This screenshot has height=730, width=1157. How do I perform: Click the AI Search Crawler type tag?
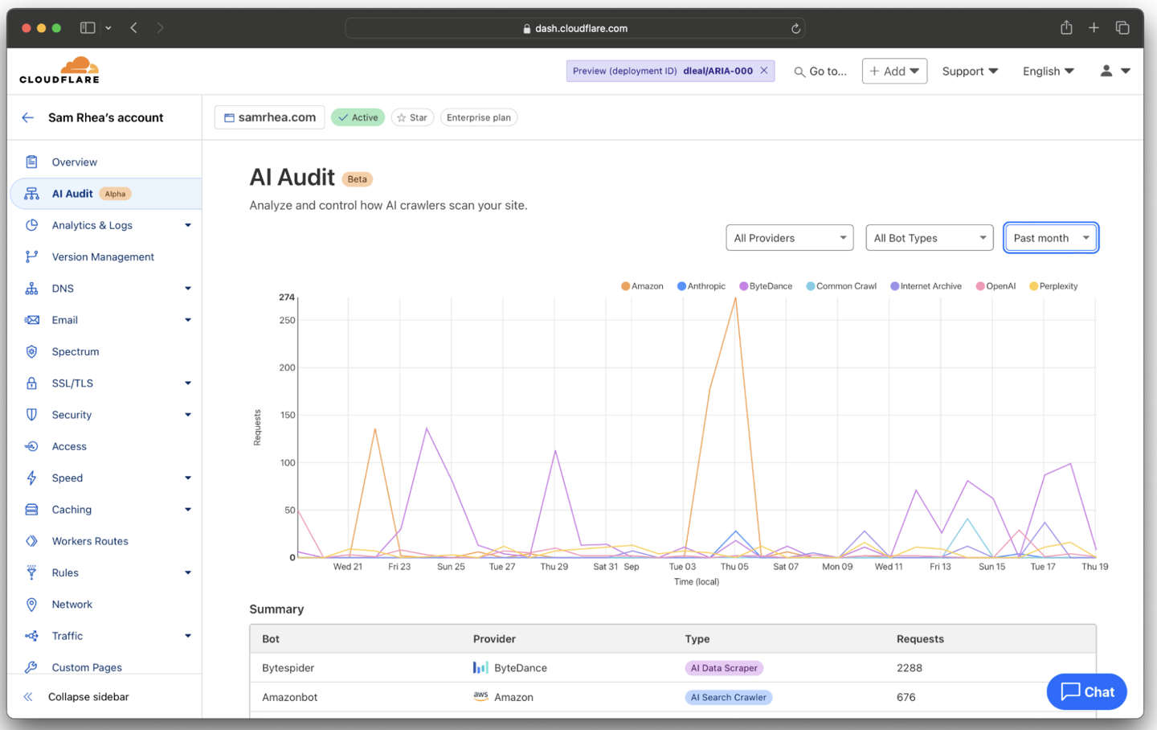click(x=728, y=697)
